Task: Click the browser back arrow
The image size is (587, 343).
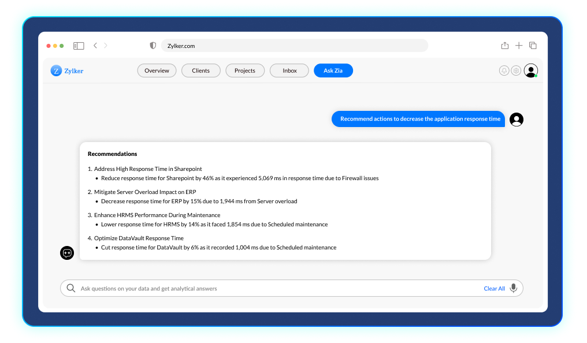Action: (x=95, y=45)
